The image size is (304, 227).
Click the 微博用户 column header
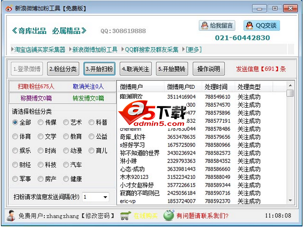141,87
